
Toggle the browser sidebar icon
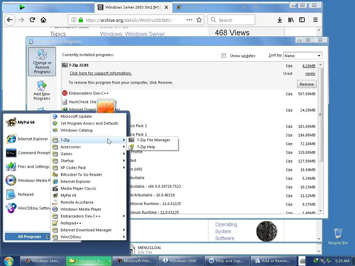point(302,20)
